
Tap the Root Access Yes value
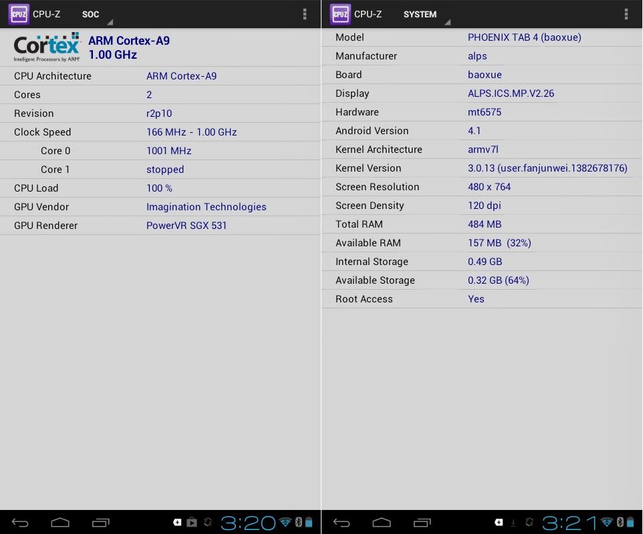pyautogui.click(x=476, y=298)
